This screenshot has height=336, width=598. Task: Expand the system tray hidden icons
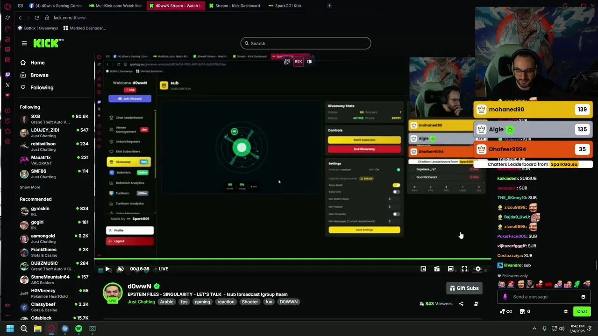[x=534, y=329]
